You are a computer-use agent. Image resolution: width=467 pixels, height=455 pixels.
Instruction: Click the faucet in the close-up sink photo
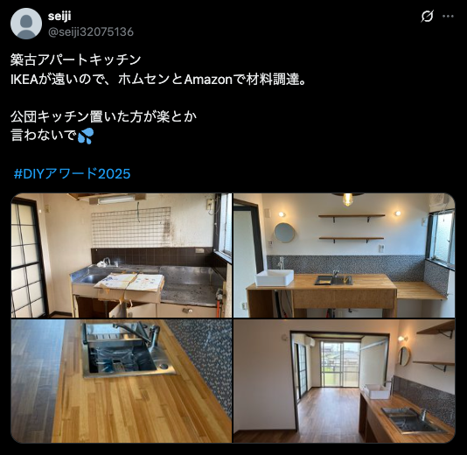(137, 334)
